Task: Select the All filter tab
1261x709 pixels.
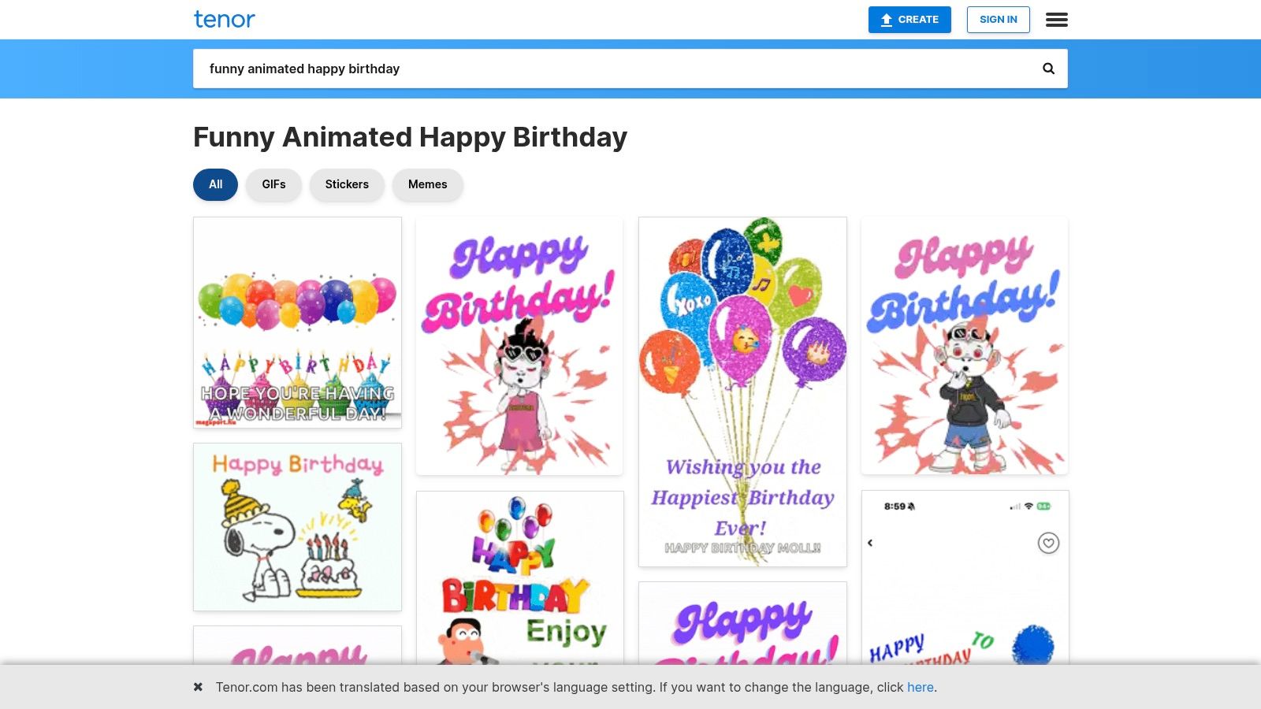Action: (x=215, y=184)
